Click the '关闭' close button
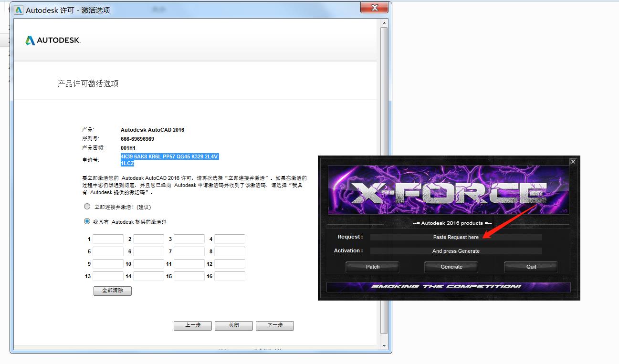619x364 pixels. [233, 325]
